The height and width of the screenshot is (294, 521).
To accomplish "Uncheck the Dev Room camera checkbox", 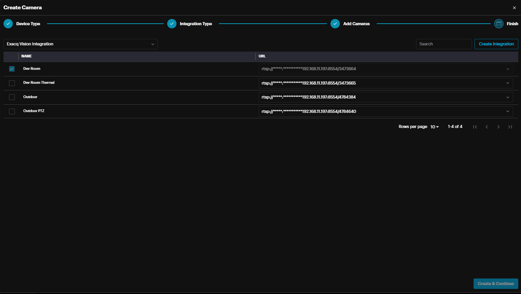I will point(12,69).
